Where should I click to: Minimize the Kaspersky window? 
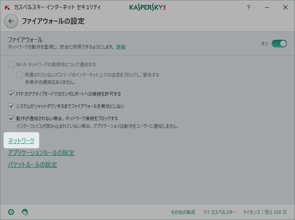click(x=267, y=7)
